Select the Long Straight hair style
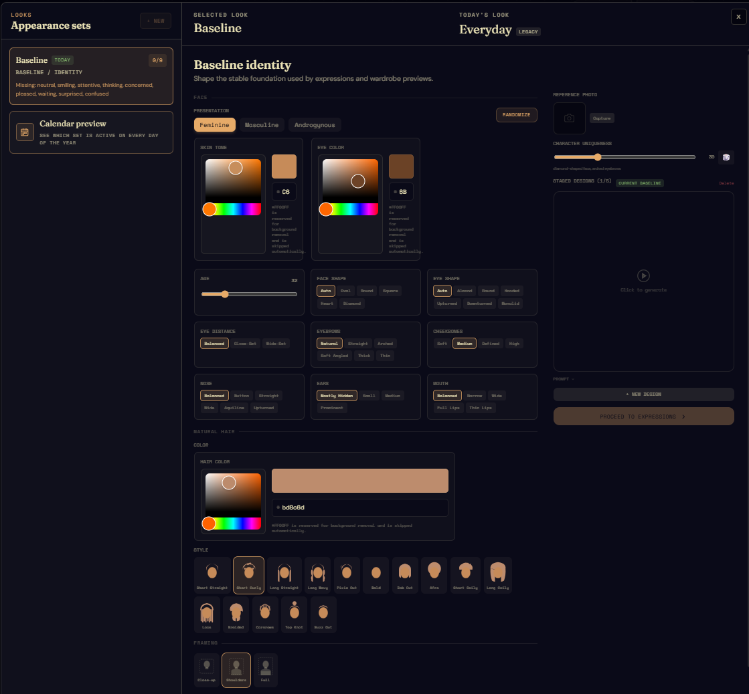Image resolution: width=749 pixels, height=694 pixels. 284,575
